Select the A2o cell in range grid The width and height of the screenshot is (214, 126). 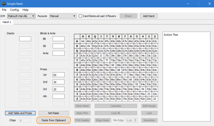pyautogui.click(x=83, y=99)
